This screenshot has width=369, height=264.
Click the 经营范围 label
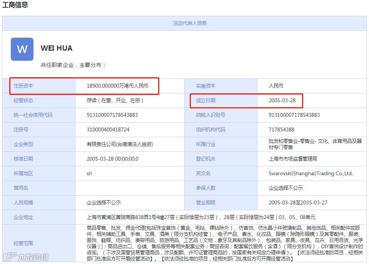[23, 243]
